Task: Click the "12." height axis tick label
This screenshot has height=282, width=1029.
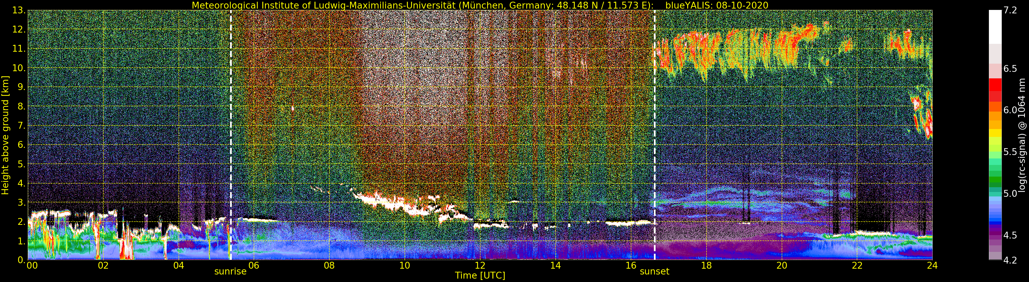Action: (19, 29)
